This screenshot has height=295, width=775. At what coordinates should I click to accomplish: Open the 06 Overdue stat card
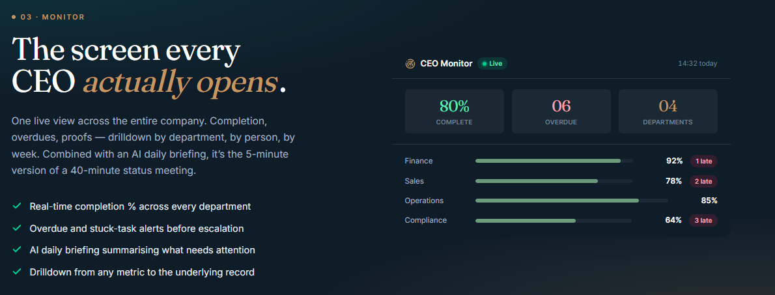pyautogui.click(x=561, y=111)
